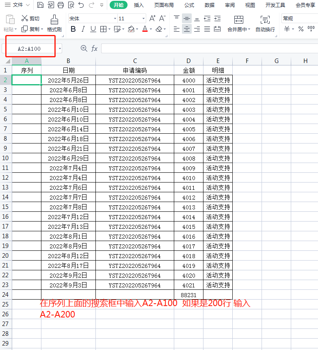
Task: Switch to the 审阅 ribbon tab
Action: click(230, 5)
